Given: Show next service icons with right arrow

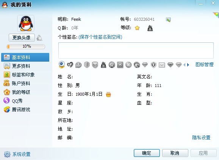Looking at the screenshot, I should click(188, 65).
